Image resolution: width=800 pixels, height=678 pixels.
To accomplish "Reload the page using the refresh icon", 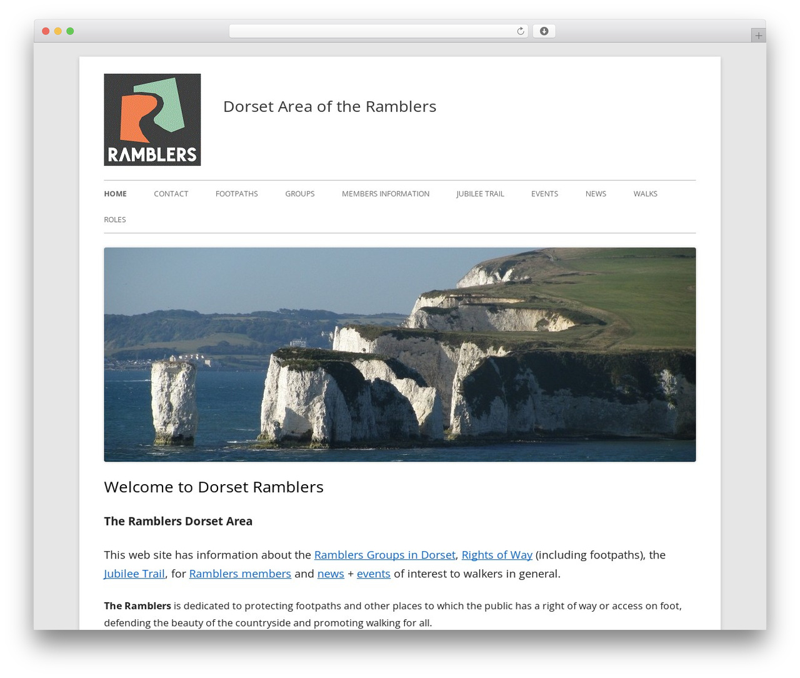I will (x=521, y=31).
